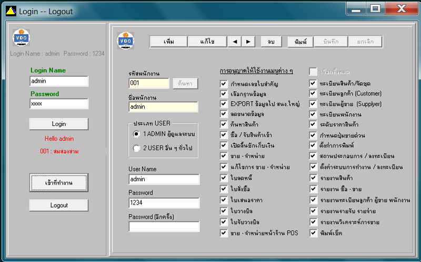Toggle the ทะเบียนพนักงาน permission checkbox
Image resolution: width=421 pixels, height=262 pixels.
(313, 114)
